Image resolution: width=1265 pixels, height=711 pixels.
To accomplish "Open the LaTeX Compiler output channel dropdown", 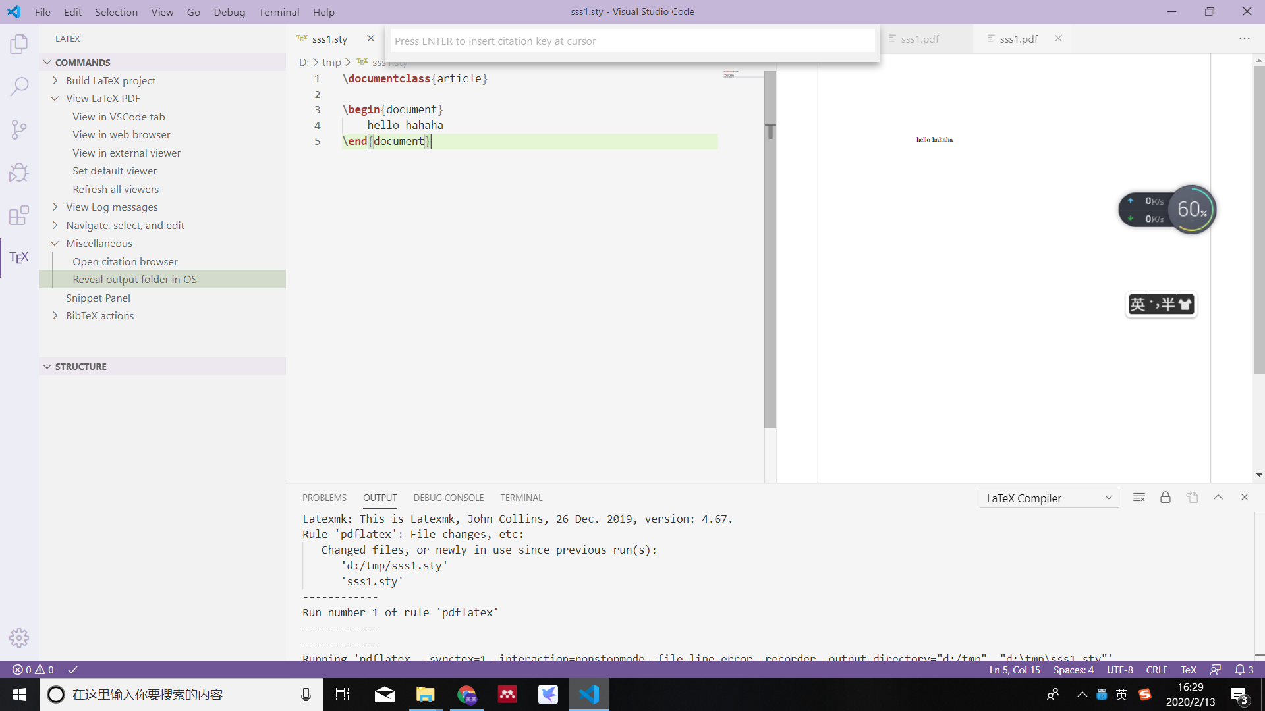I will click(1049, 498).
